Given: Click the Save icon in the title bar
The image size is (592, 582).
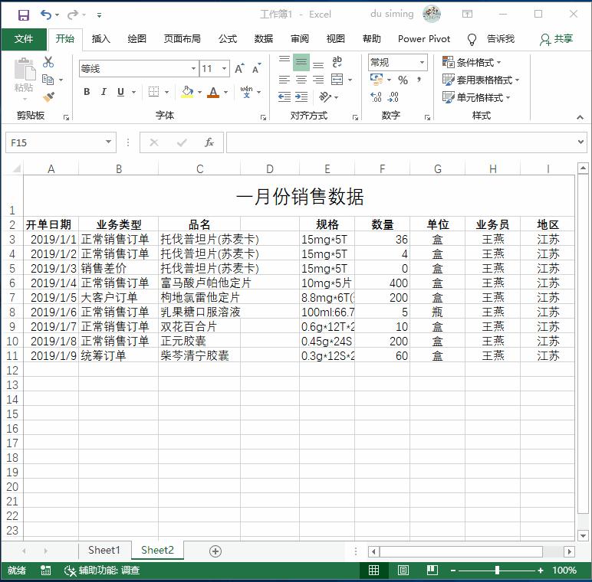Looking at the screenshot, I should pos(24,15).
